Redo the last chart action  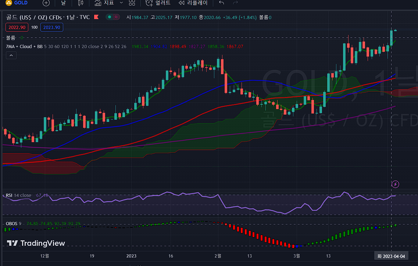click(236, 3)
